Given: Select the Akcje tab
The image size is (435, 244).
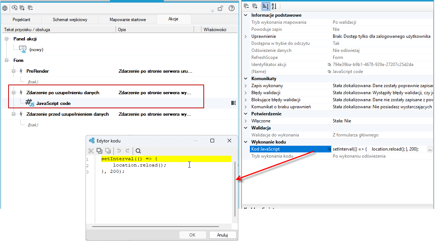Looking at the screenshot, I should point(173,19).
